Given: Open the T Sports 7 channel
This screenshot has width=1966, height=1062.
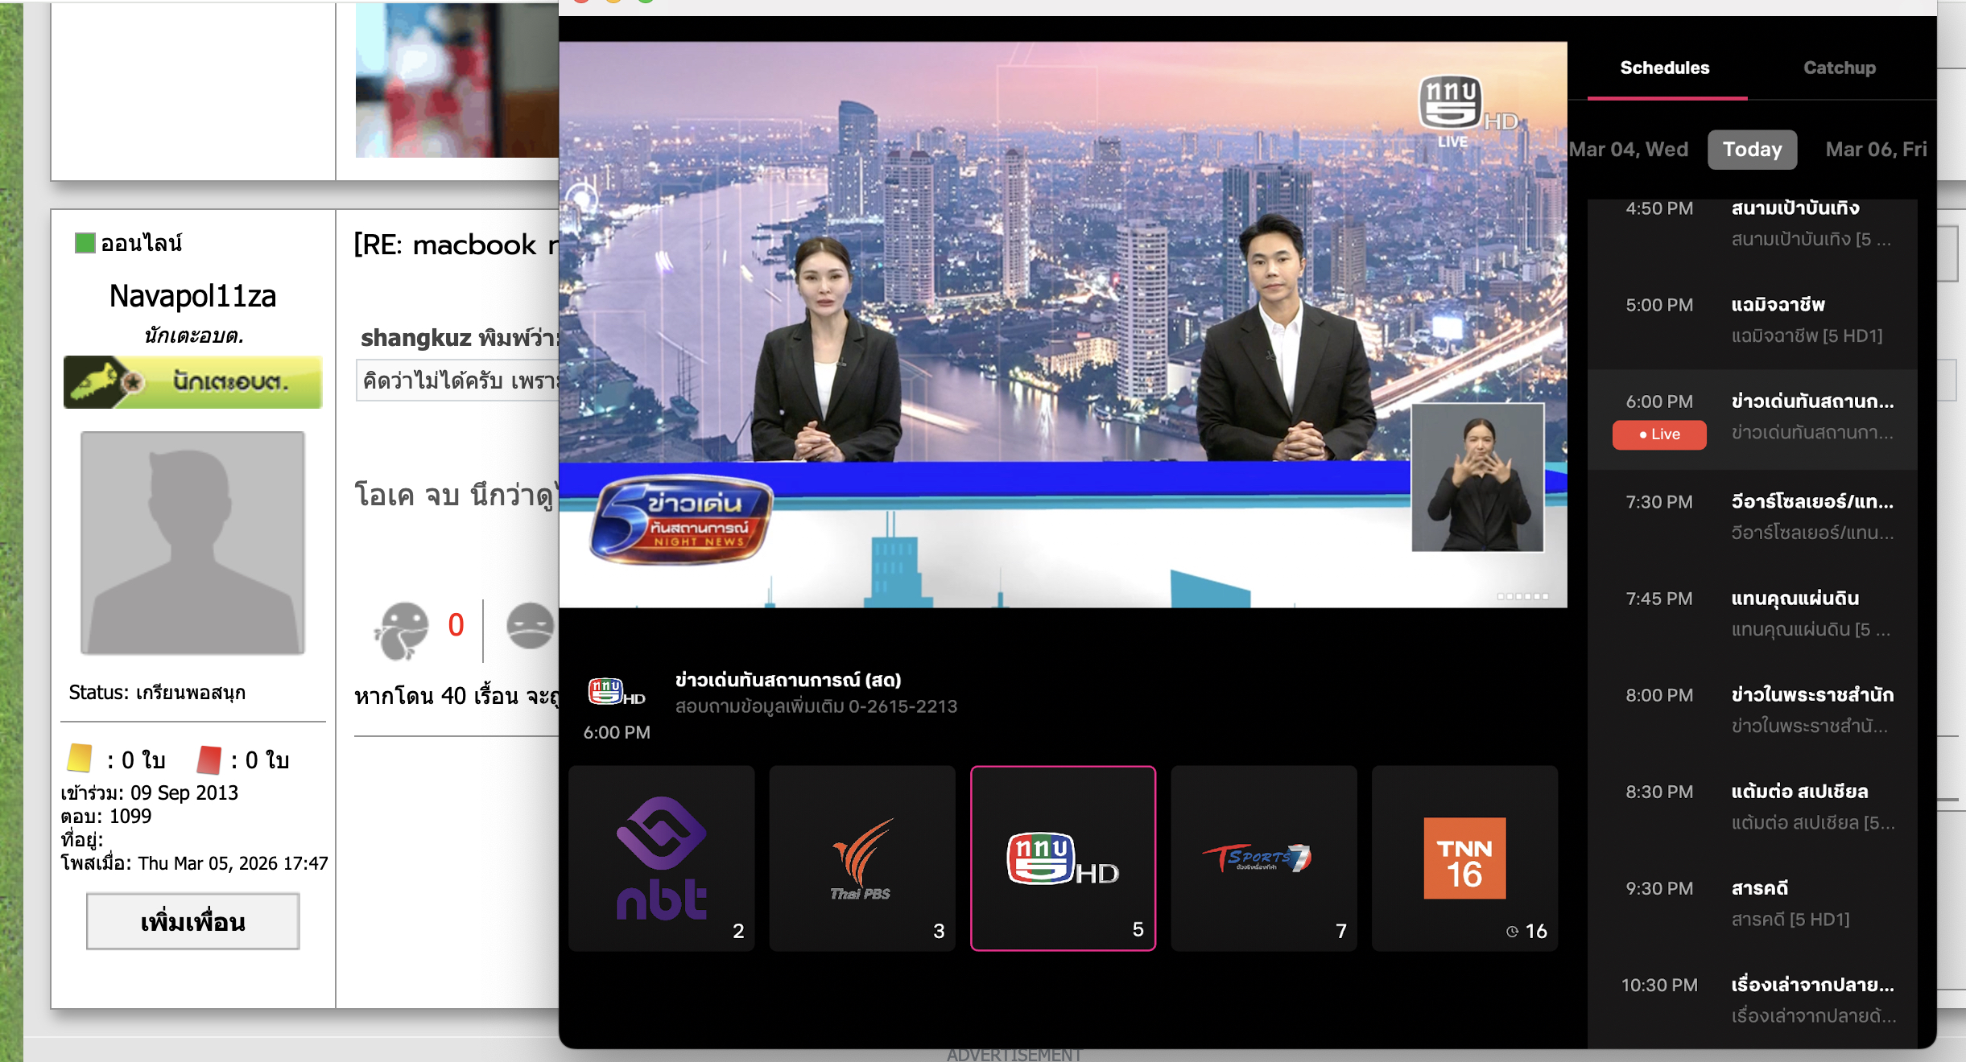Looking at the screenshot, I should [x=1263, y=858].
